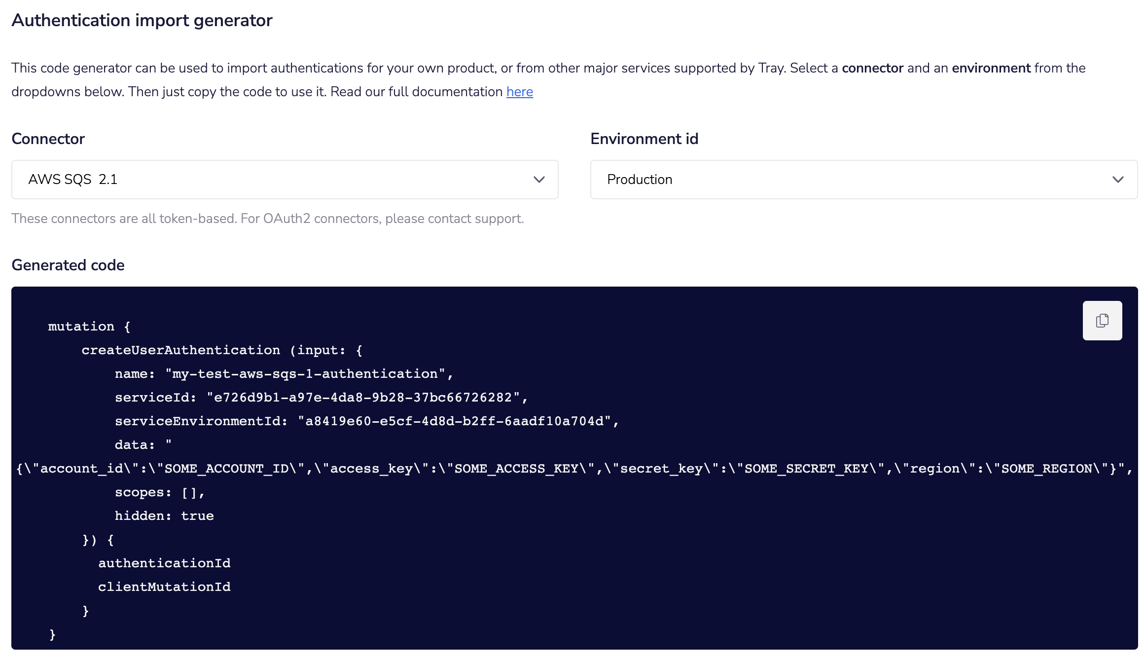Image resolution: width=1145 pixels, height=660 pixels.
Task: Click the authenticationId return field in code
Action: (x=164, y=563)
